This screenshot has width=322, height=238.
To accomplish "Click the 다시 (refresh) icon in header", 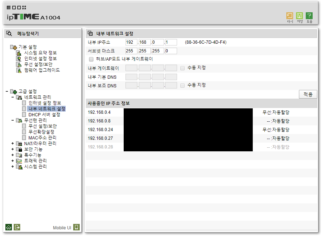I will click(290, 16).
